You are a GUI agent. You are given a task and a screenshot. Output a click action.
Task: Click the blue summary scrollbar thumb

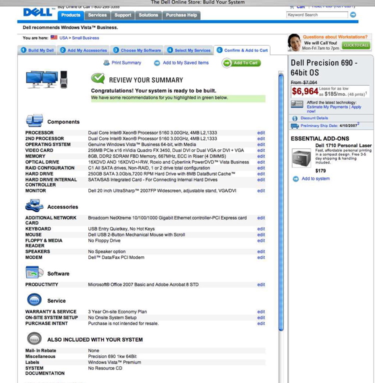(x=281, y=202)
